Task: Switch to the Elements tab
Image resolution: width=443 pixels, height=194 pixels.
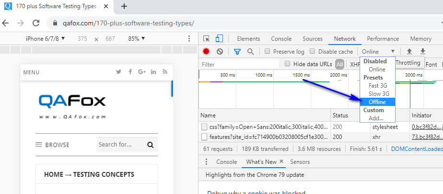Action: point(248,39)
